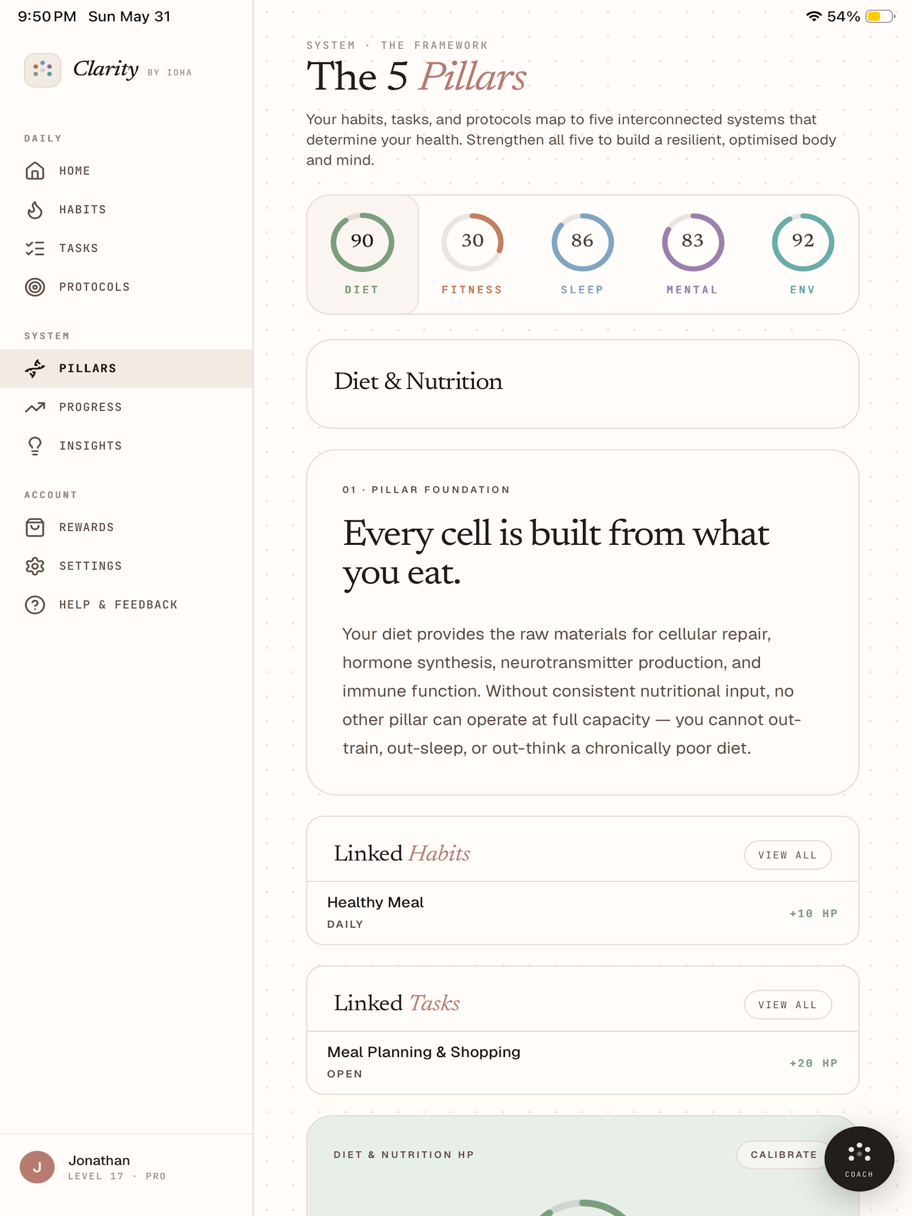Screen dimensions: 912x1216
Task: Tap the Env score 92 ring
Action: [803, 242]
